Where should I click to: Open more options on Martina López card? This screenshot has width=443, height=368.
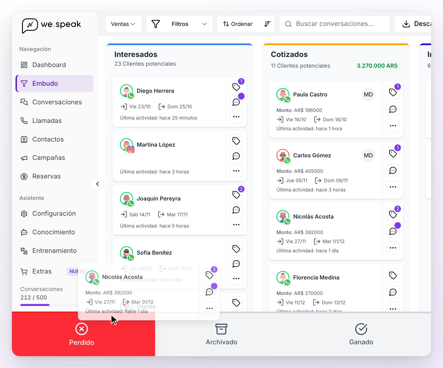tap(236, 171)
